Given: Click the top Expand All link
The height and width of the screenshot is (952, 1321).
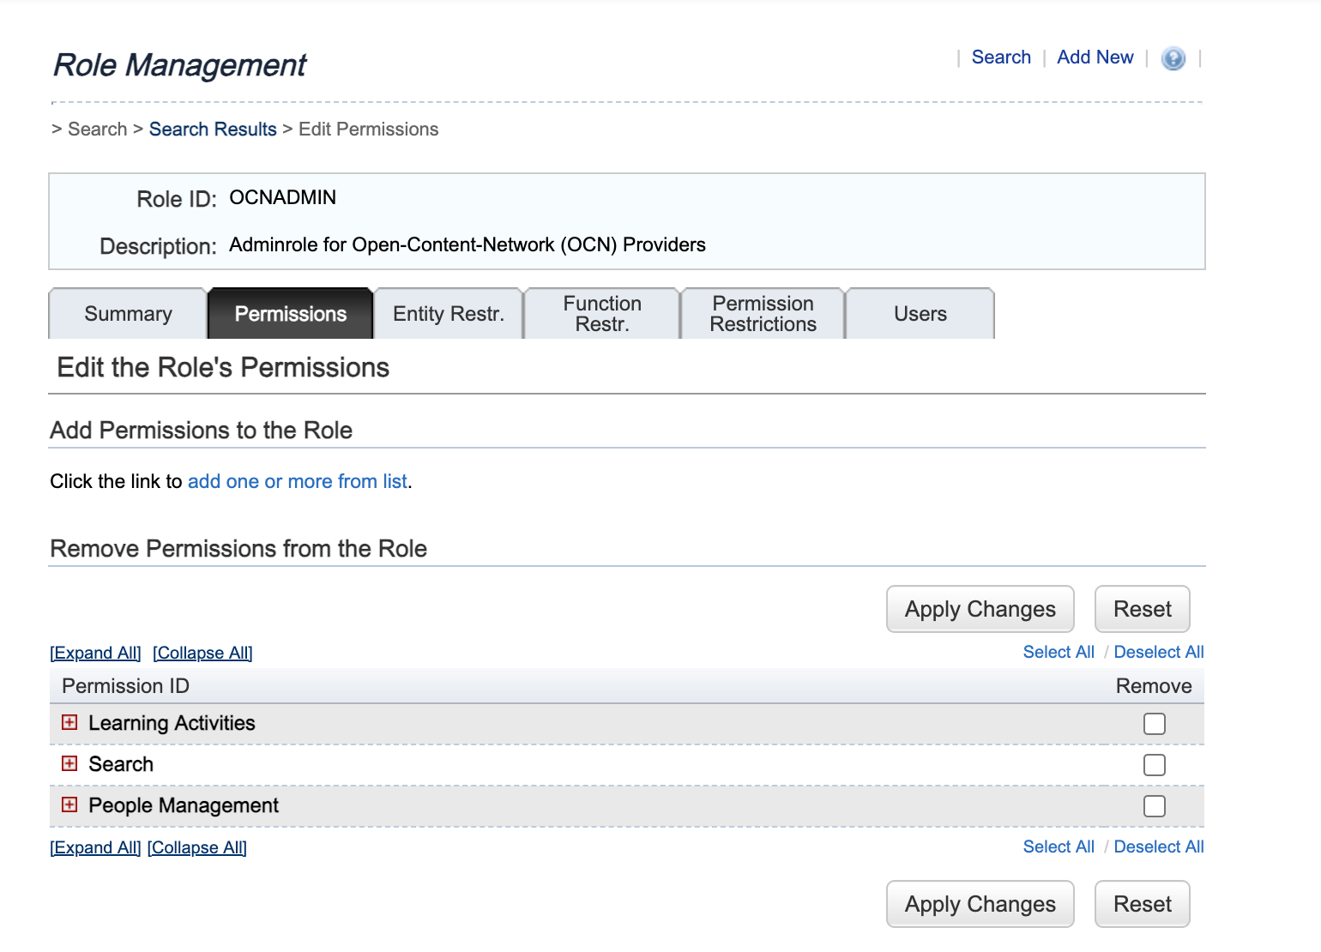Looking at the screenshot, I should click(x=95, y=653).
